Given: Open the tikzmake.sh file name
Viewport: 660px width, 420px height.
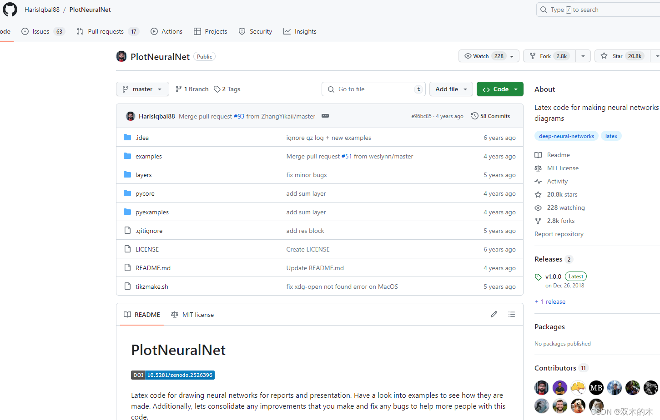Looking at the screenshot, I should 152,287.
